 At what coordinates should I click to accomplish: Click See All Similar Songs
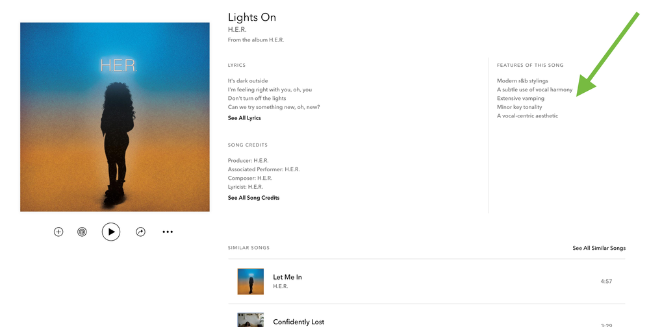[x=598, y=248]
